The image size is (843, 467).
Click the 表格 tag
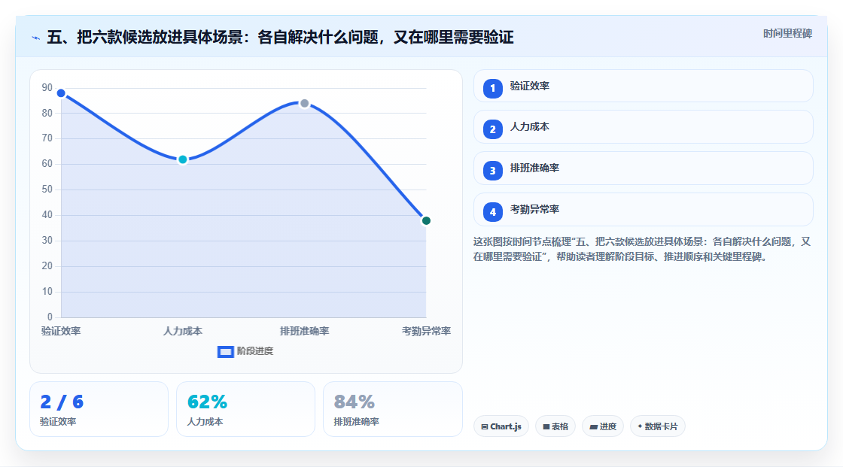pyautogui.click(x=555, y=426)
